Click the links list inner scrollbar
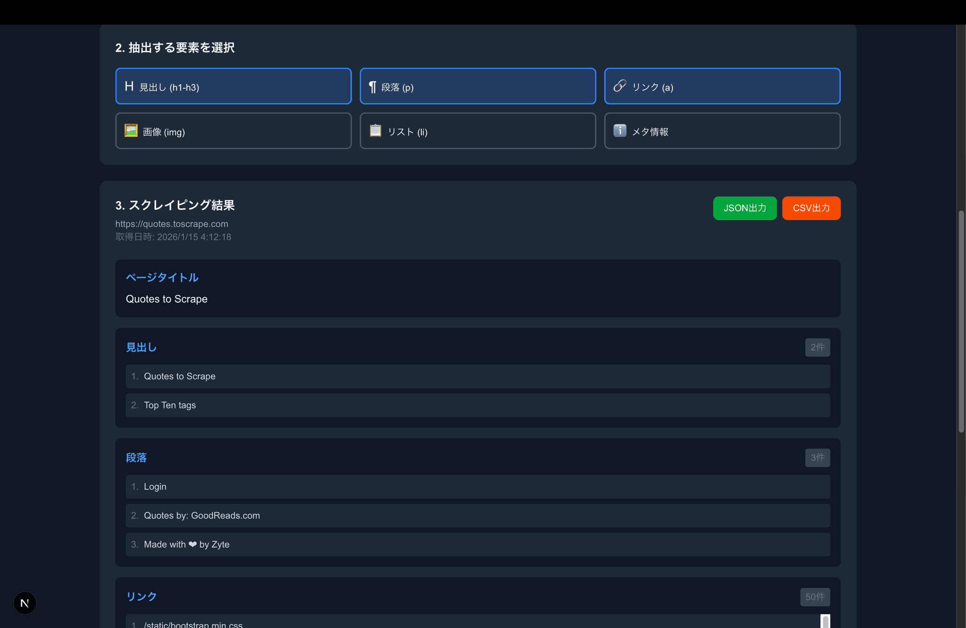Screen dimensions: 966x628 coord(825,621)
